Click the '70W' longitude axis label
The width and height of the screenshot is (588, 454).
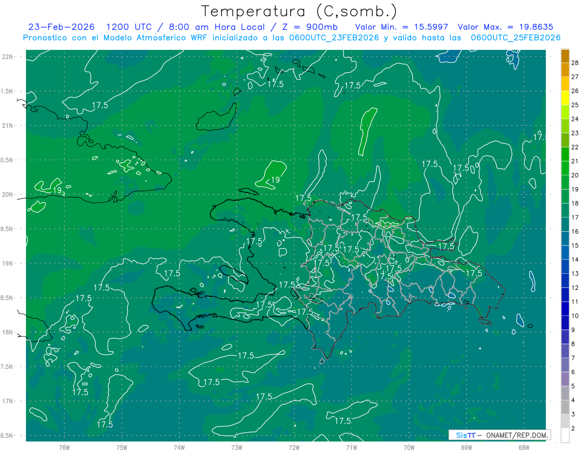coord(409,448)
